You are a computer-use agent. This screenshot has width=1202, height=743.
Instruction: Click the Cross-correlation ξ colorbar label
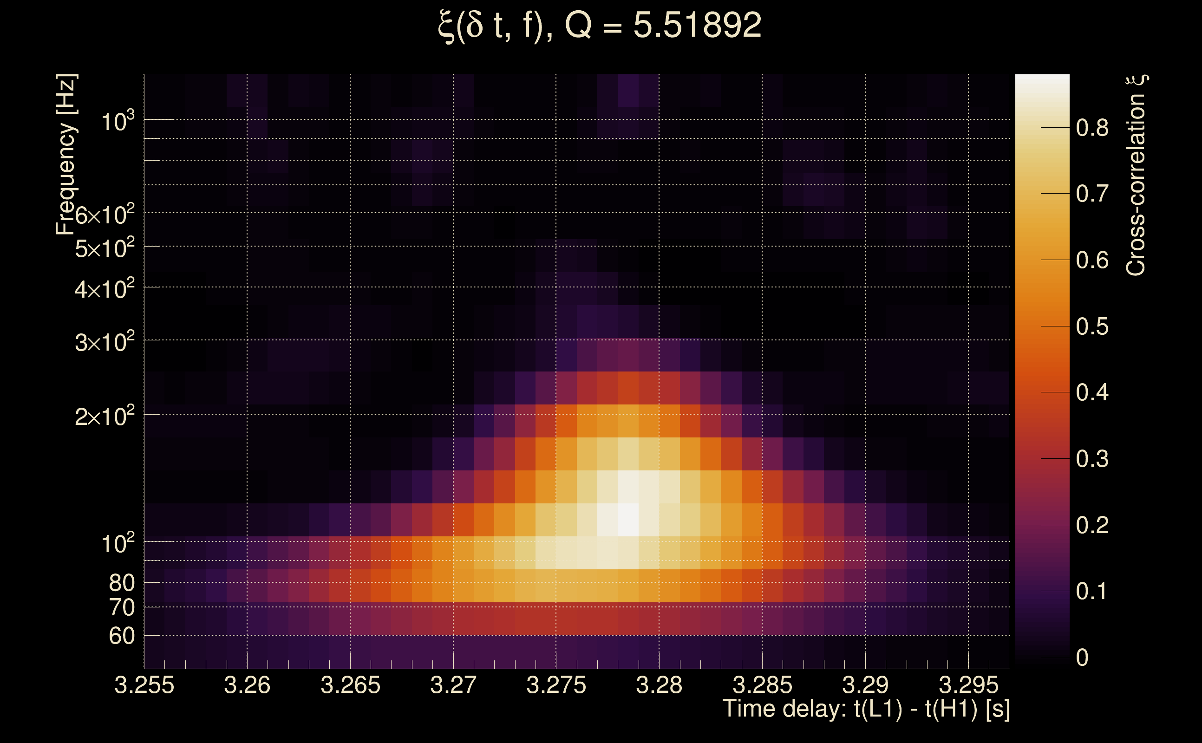pos(1136,176)
